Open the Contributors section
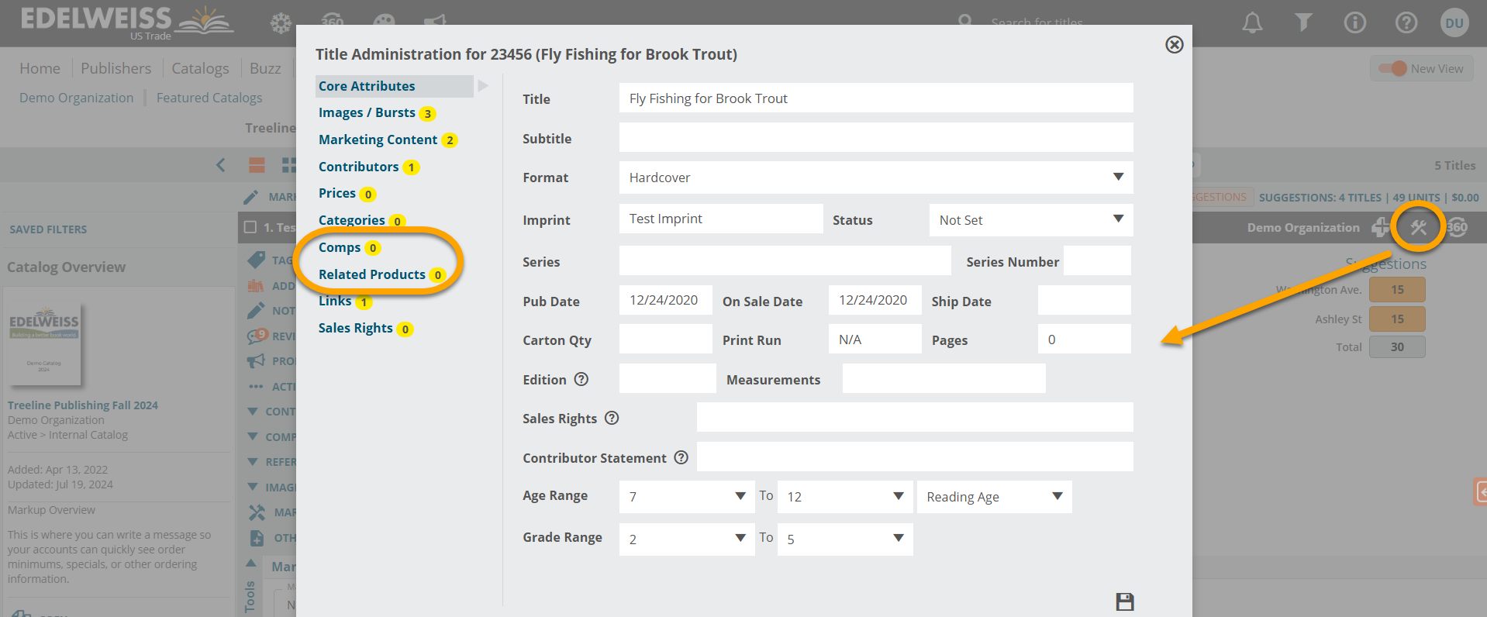Image resolution: width=1487 pixels, height=617 pixels. pyautogui.click(x=358, y=167)
